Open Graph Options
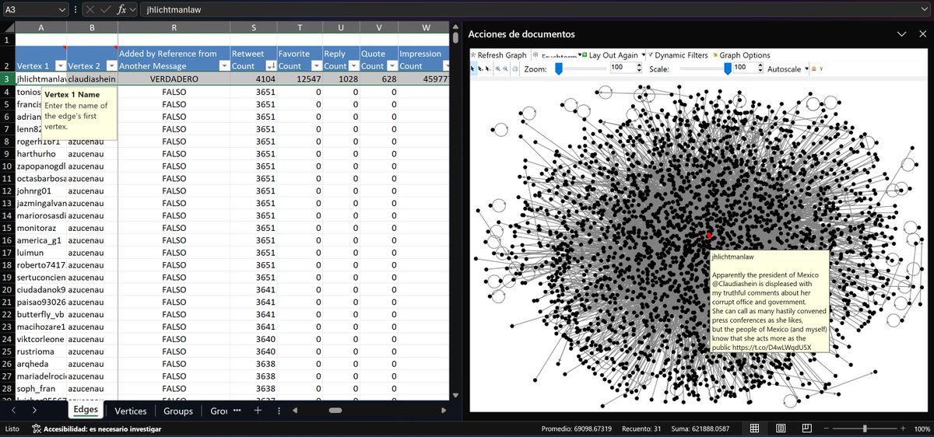The width and height of the screenshot is (934, 437). point(741,55)
